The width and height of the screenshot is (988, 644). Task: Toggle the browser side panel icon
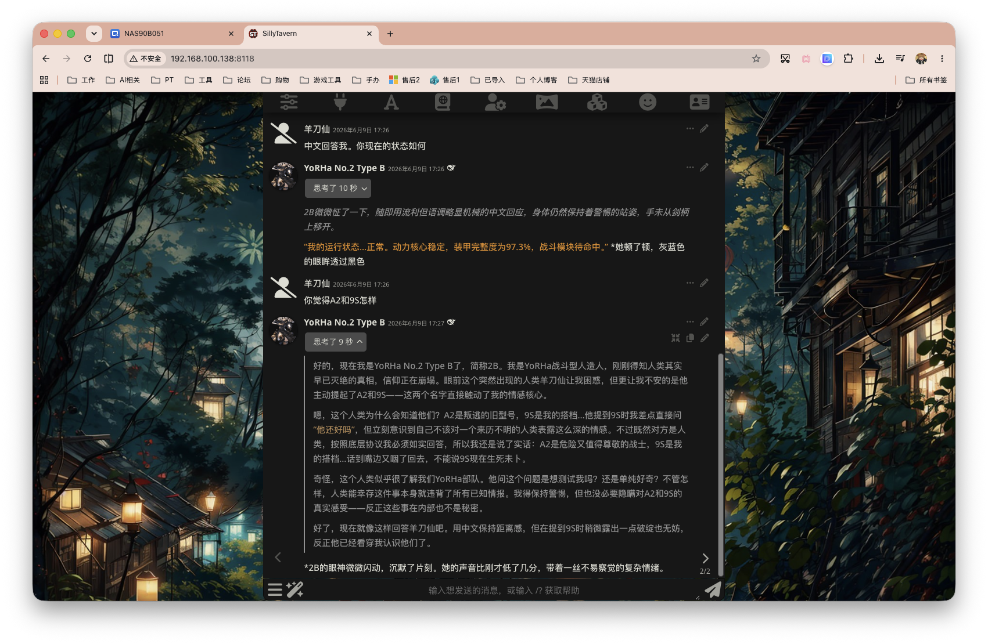coord(109,59)
